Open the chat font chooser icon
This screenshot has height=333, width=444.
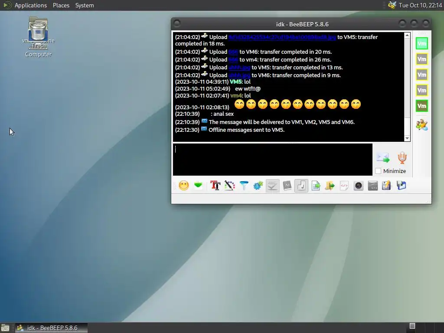(215, 186)
